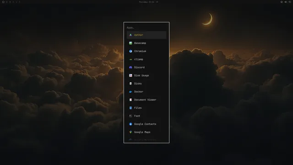Open the Disks utility icon

(x=130, y=83)
